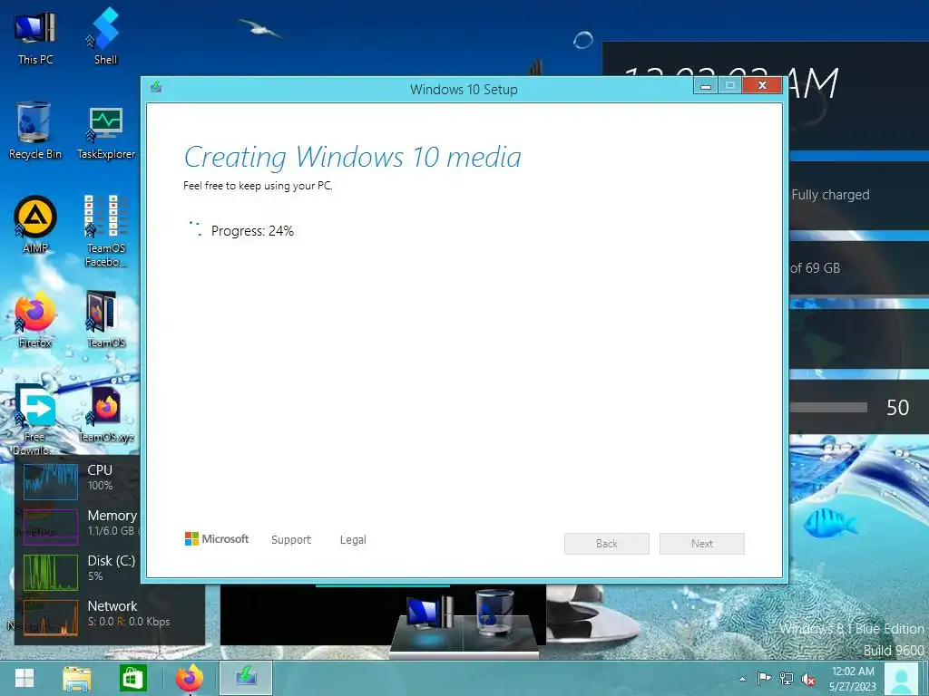Select Windows 10 Setup taskbar button
This screenshot has width=929, height=696.
click(246, 678)
